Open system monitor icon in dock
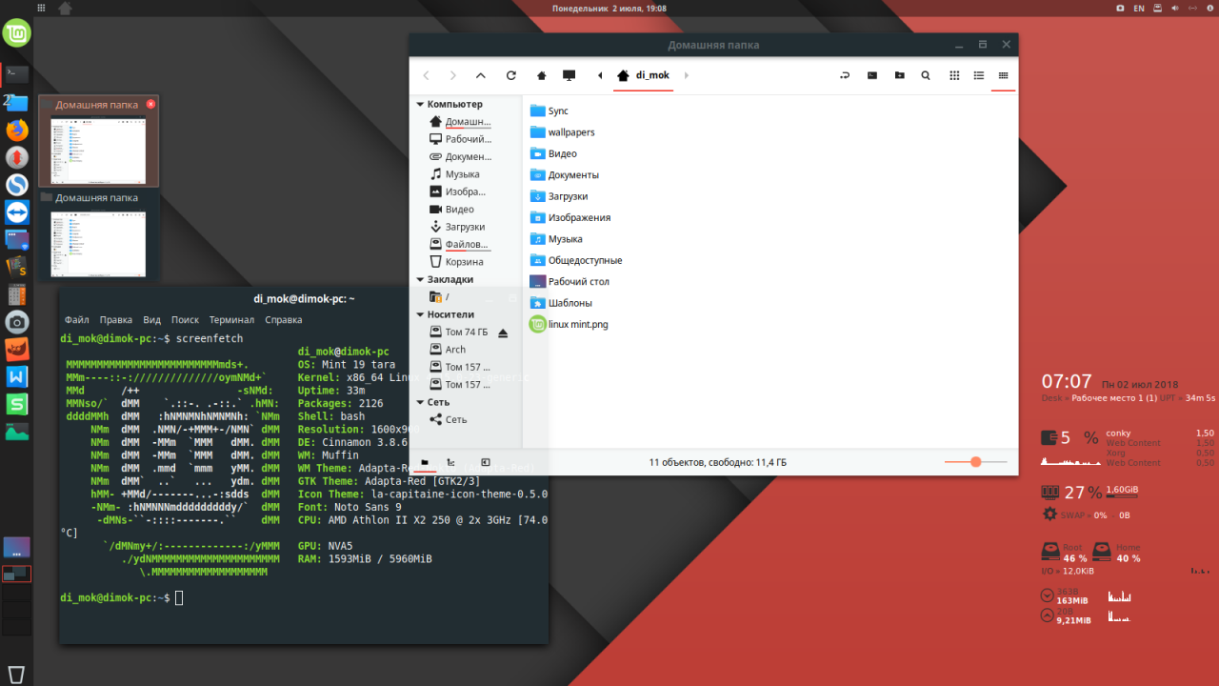Screen dimensions: 1219x686 17,433
